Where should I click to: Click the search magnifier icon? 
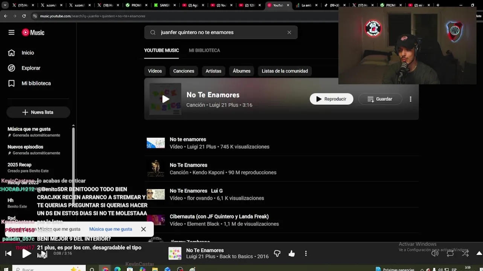153,32
